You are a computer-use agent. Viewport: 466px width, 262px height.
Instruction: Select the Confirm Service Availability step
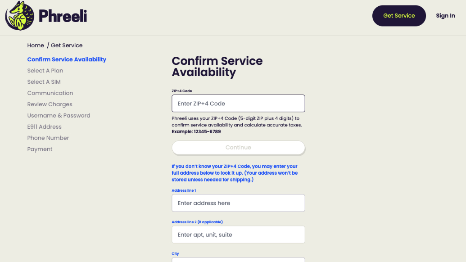67,59
